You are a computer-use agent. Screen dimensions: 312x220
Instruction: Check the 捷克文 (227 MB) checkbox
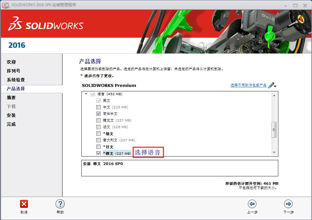pyautogui.click(x=98, y=120)
